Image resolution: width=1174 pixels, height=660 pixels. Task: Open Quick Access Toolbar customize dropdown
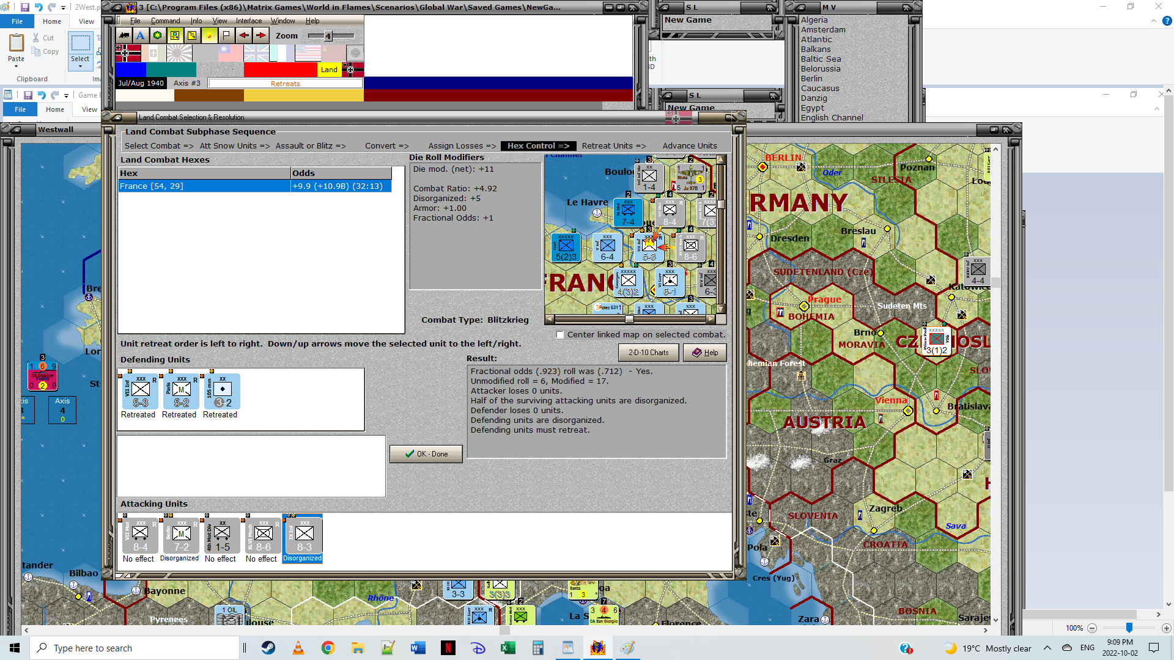pos(63,8)
